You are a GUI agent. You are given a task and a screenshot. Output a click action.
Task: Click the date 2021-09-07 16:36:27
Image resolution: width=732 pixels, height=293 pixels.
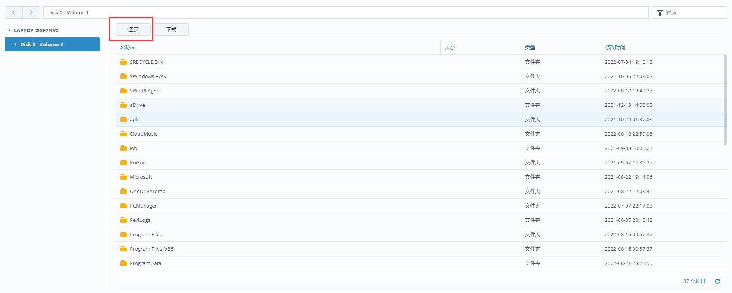pyautogui.click(x=628, y=162)
